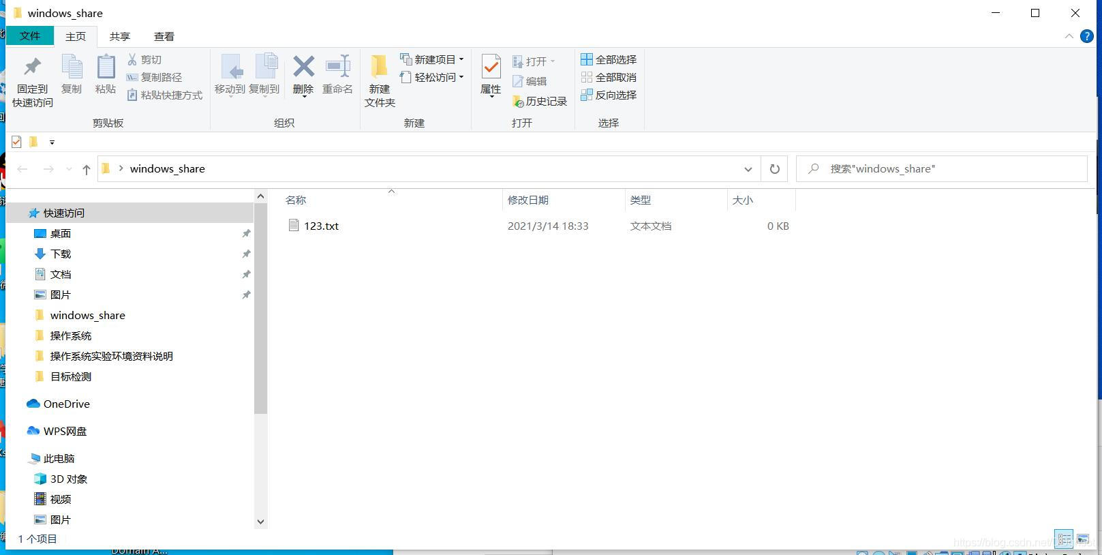Viewport: 1102px width, 555px height.
Task: Switch to large icons view in status bar
Action: 1082,539
